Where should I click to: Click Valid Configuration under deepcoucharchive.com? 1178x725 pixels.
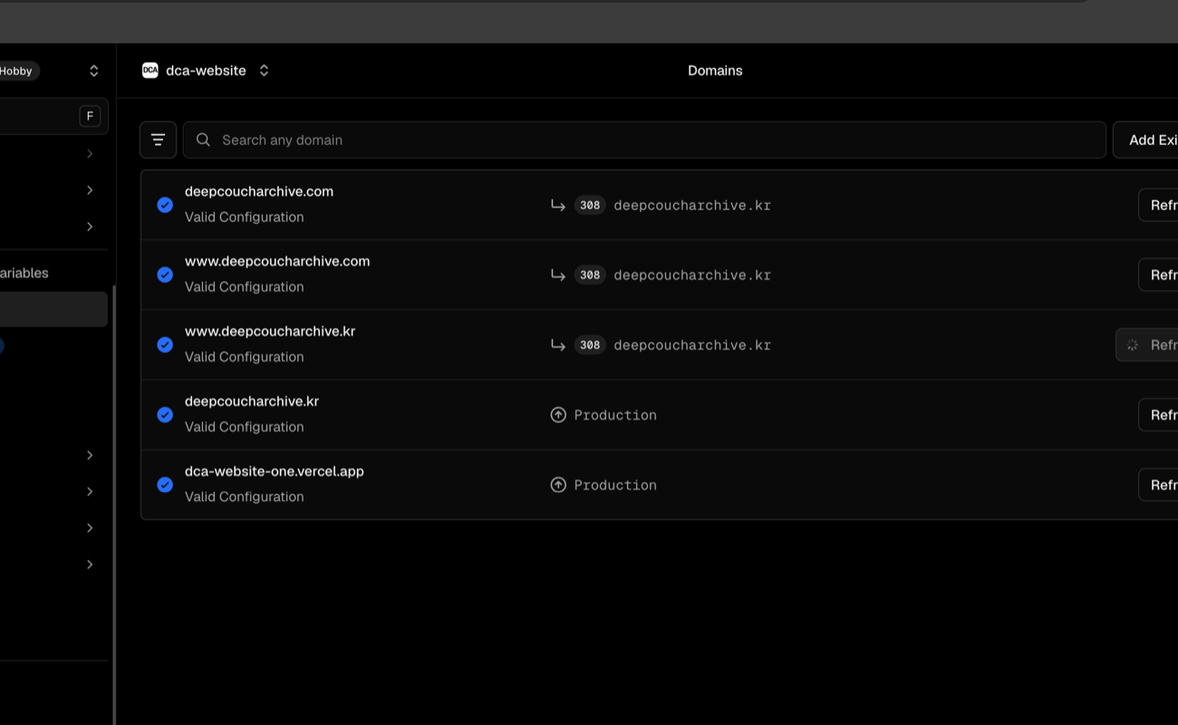pyautogui.click(x=245, y=217)
